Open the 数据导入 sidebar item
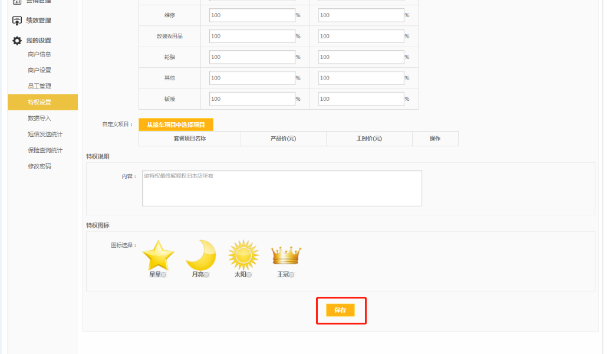The image size is (609, 354). point(39,118)
